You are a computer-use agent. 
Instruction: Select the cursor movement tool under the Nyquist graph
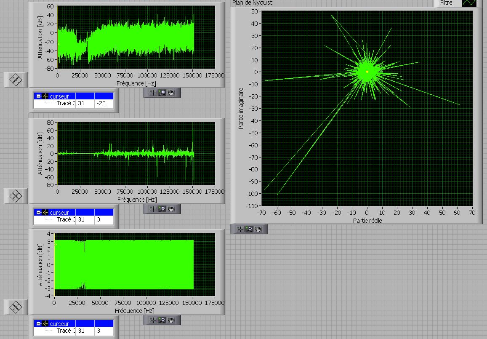click(x=240, y=229)
